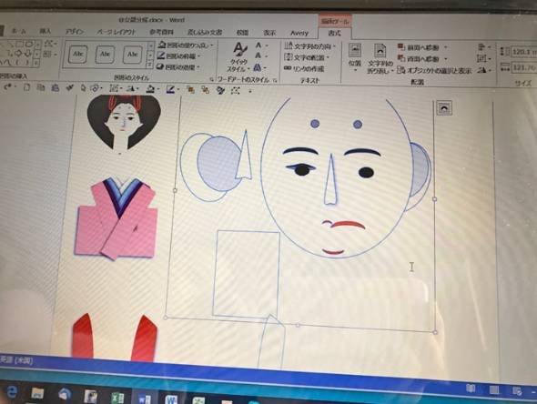
Task: Switch to web layout view in status bar
Action: coord(517,390)
